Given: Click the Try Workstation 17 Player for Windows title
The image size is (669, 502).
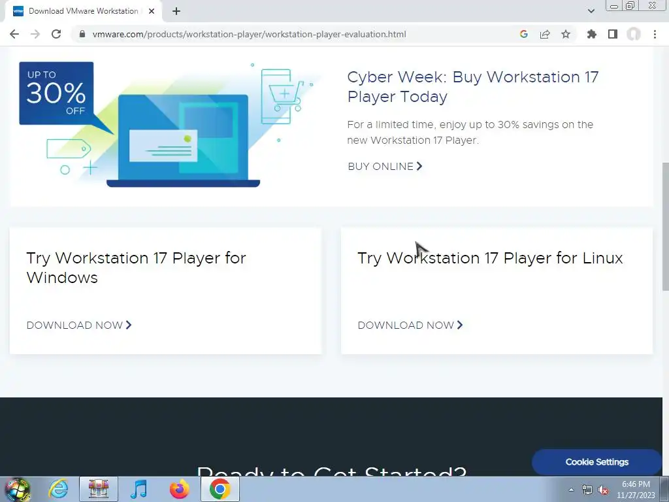Looking at the screenshot, I should click(136, 267).
